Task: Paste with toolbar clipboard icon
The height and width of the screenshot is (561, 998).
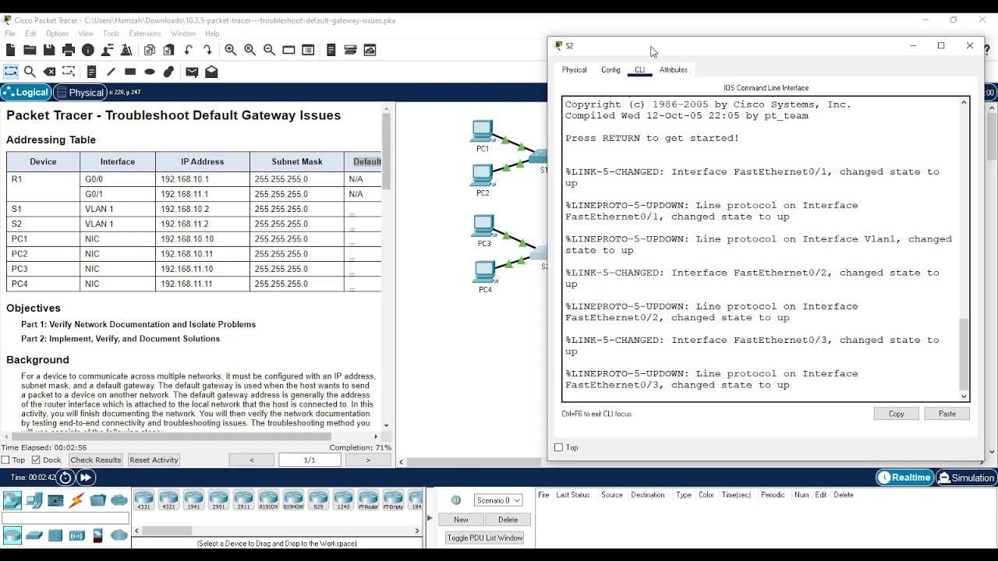Action: tap(168, 50)
